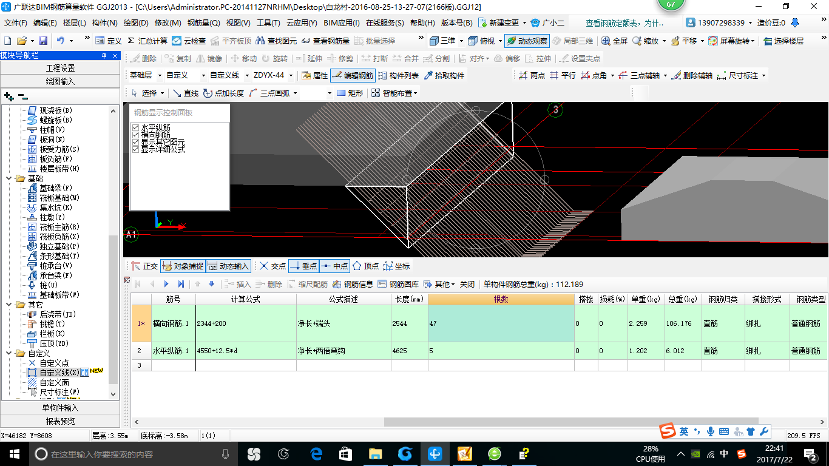Open 钢筋图库 rebar library
The image size is (829, 466).
coord(398,284)
